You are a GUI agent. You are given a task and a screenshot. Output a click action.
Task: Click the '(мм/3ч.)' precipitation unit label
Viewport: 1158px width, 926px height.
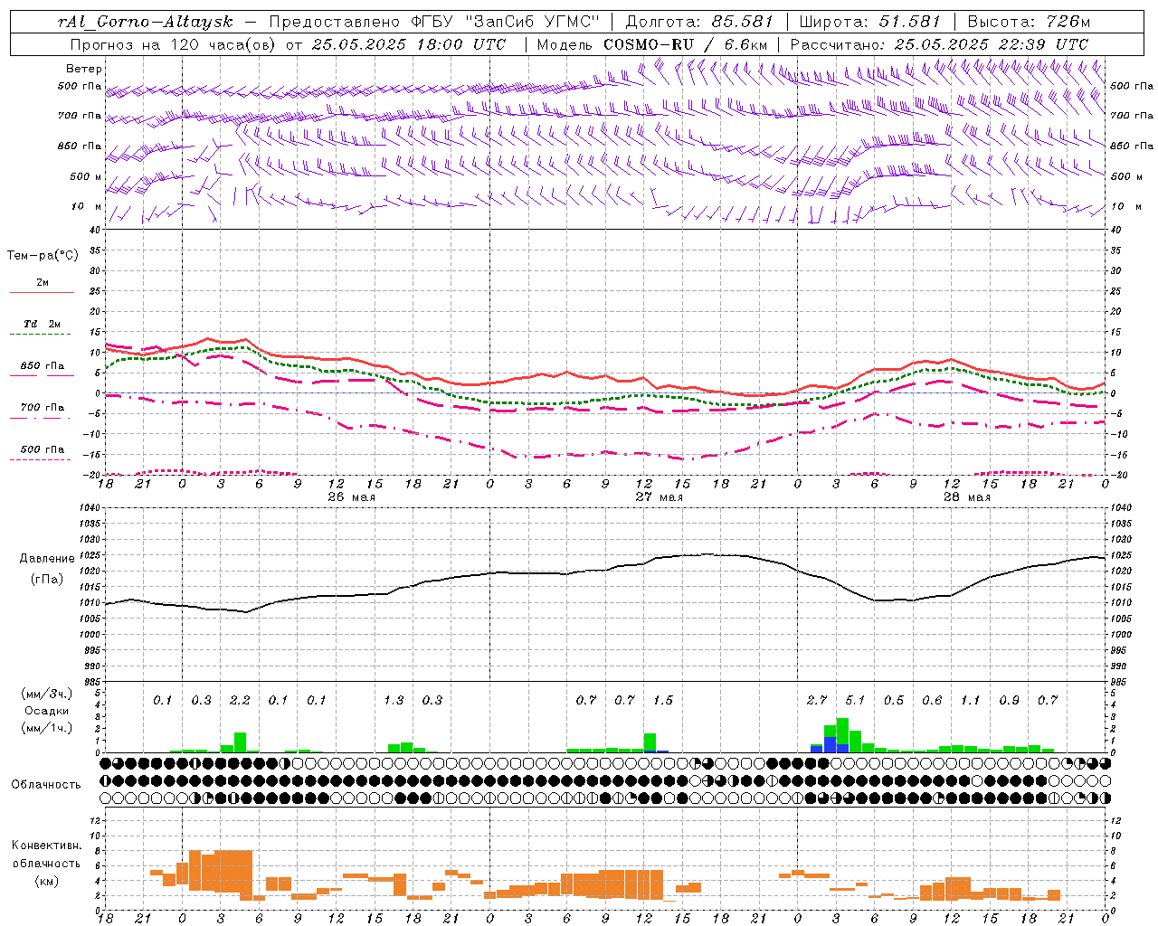point(46,694)
